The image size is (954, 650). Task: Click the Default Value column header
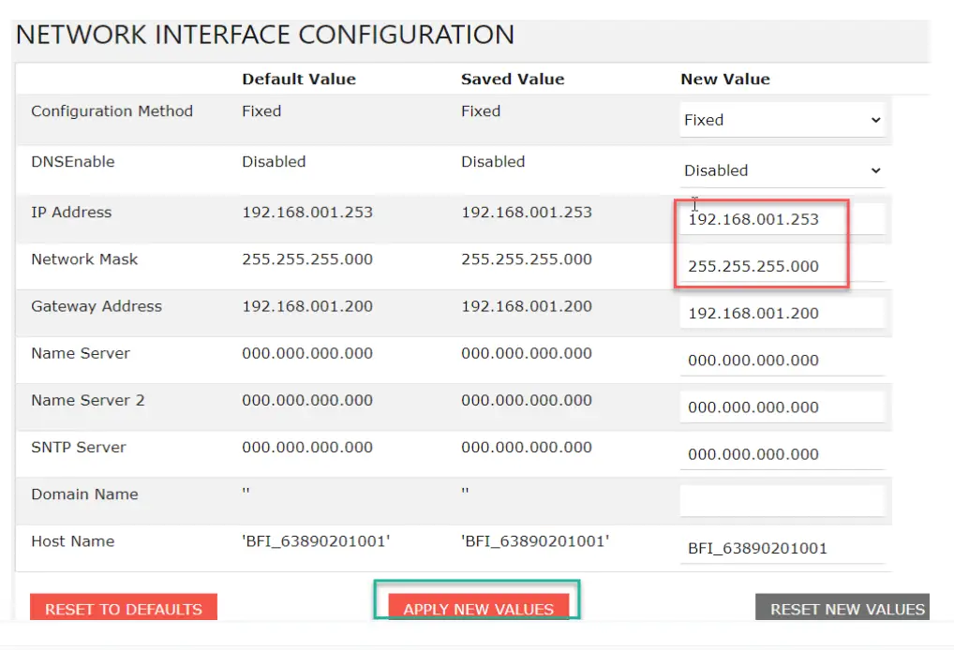pyautogui.click(x=298, y=79)
